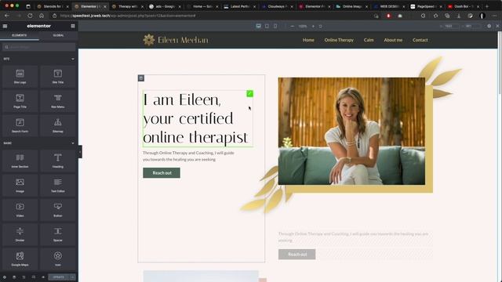Reload the page in browser
The height and width of the screenshot is (282, 502).
tap(30, 16)
